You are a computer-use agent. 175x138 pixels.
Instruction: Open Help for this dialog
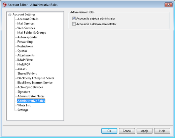162,131
